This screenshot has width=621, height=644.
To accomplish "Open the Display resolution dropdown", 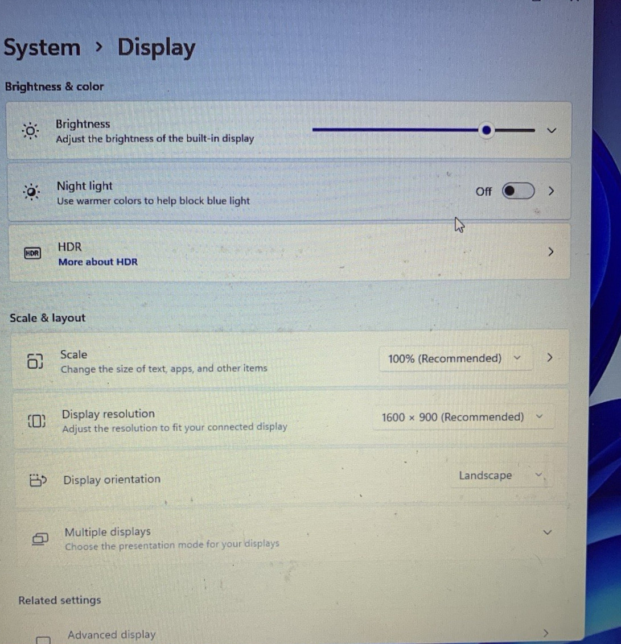I will click(463, 417).
